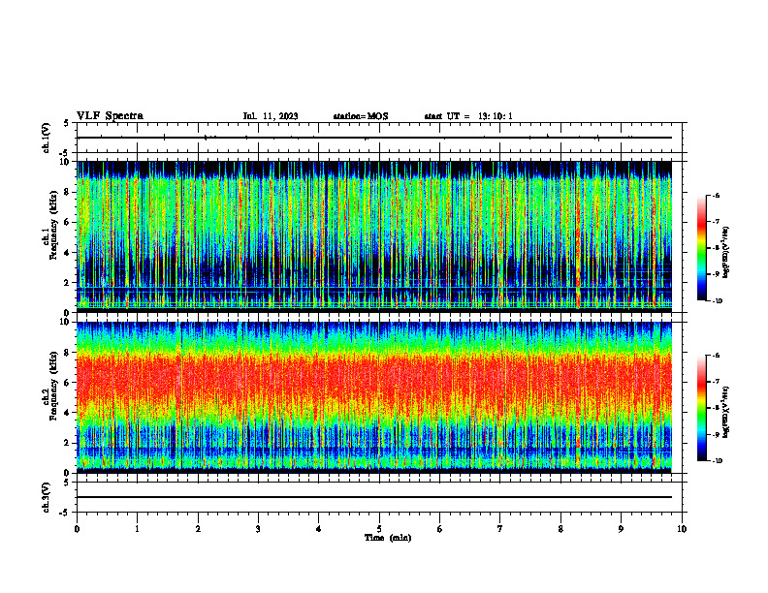Click the ch.2 spectrogram plot area
This screenshot has width=768, height=593.
point(374,397)
